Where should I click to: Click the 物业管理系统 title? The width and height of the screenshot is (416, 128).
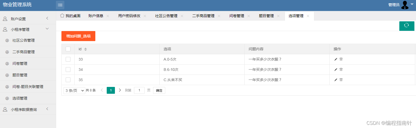[17, 4]
